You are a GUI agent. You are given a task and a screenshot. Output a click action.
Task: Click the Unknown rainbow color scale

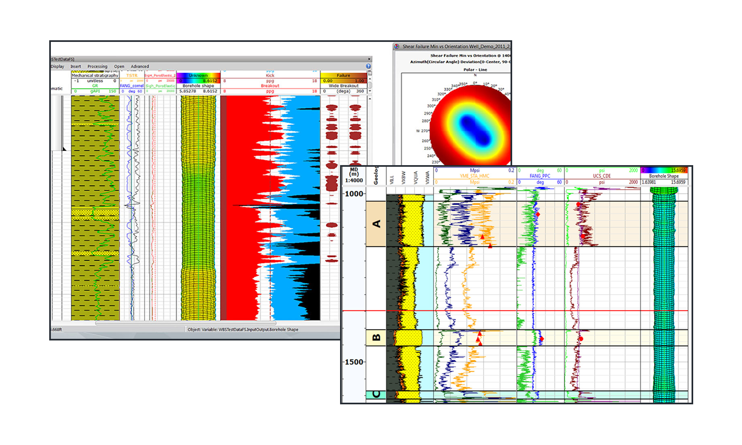198,75
